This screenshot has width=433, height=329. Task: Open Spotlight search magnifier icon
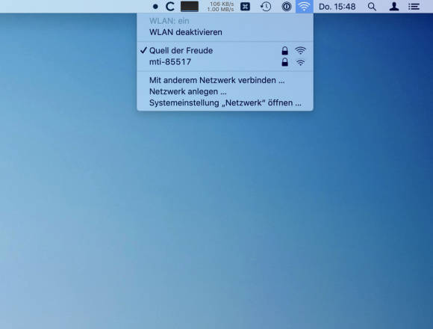[x=372, y=7]
